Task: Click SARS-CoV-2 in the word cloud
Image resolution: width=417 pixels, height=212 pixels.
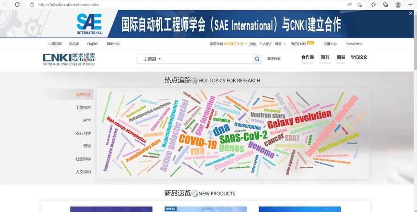Action: click(x=243, y=137)
